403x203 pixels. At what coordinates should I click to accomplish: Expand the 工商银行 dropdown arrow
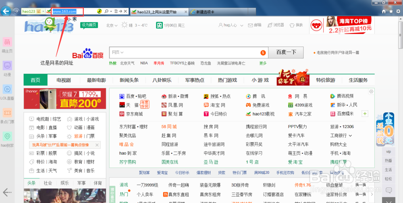pyautogui.click(x=350, y=135)
